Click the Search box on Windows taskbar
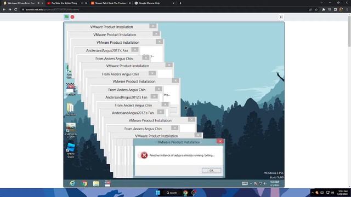This screenshot has width=351, height=197. coord(172,193)
